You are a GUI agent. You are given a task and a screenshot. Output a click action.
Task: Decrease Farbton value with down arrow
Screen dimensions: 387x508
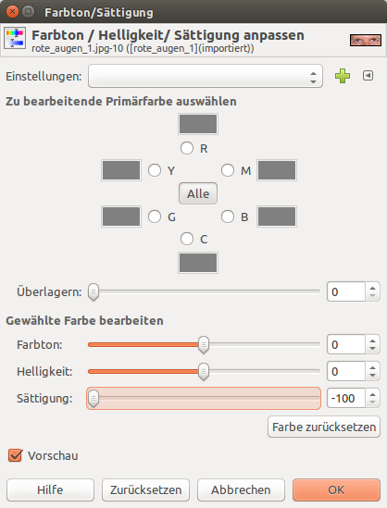point(373,349)
